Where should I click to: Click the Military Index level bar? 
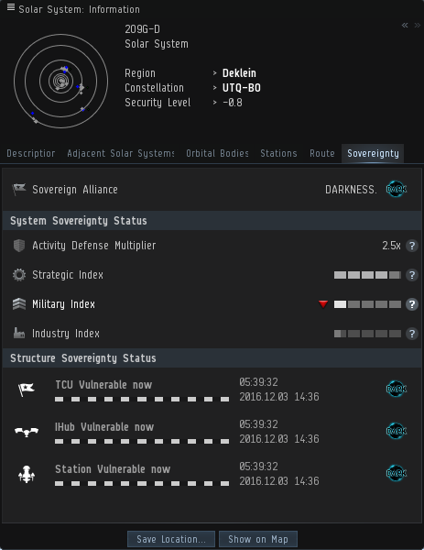pyautogui.click(x=367, y=304)
